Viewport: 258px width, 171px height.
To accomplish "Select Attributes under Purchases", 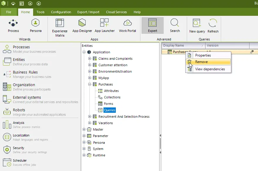I will tap(111, 91).
